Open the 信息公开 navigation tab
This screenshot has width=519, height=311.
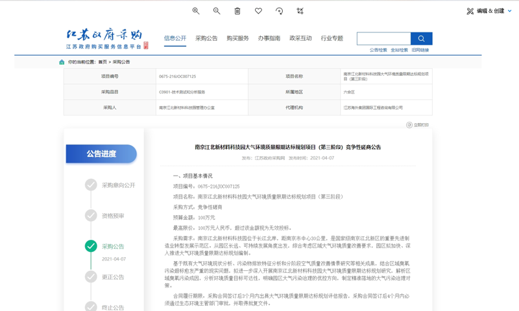tap(175, 38)
